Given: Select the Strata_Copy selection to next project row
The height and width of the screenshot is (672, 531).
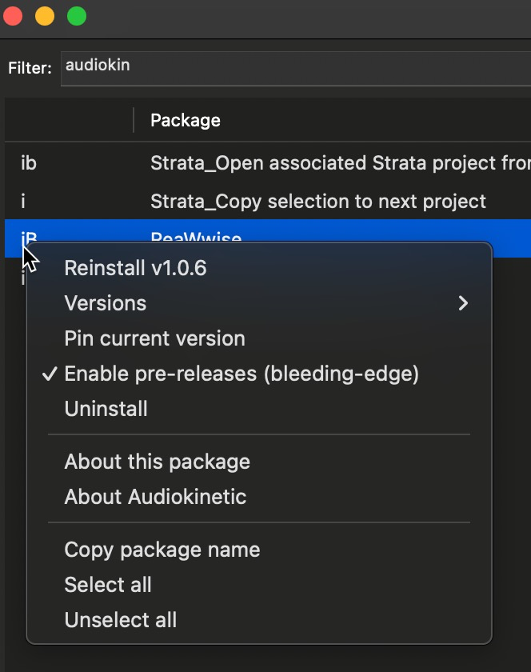Looking at the screenshot, I should point(318,201).
